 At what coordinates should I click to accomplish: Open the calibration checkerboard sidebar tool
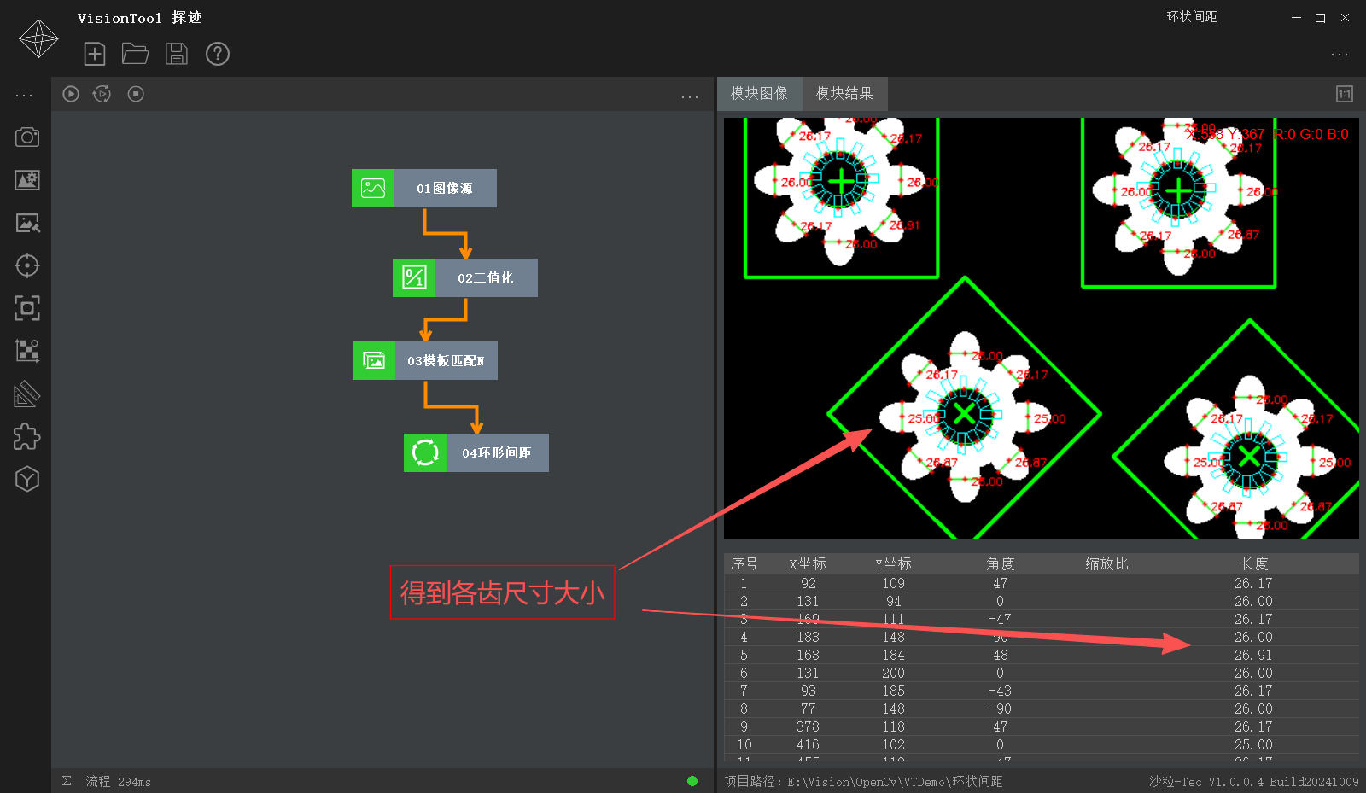coord(27,351)
